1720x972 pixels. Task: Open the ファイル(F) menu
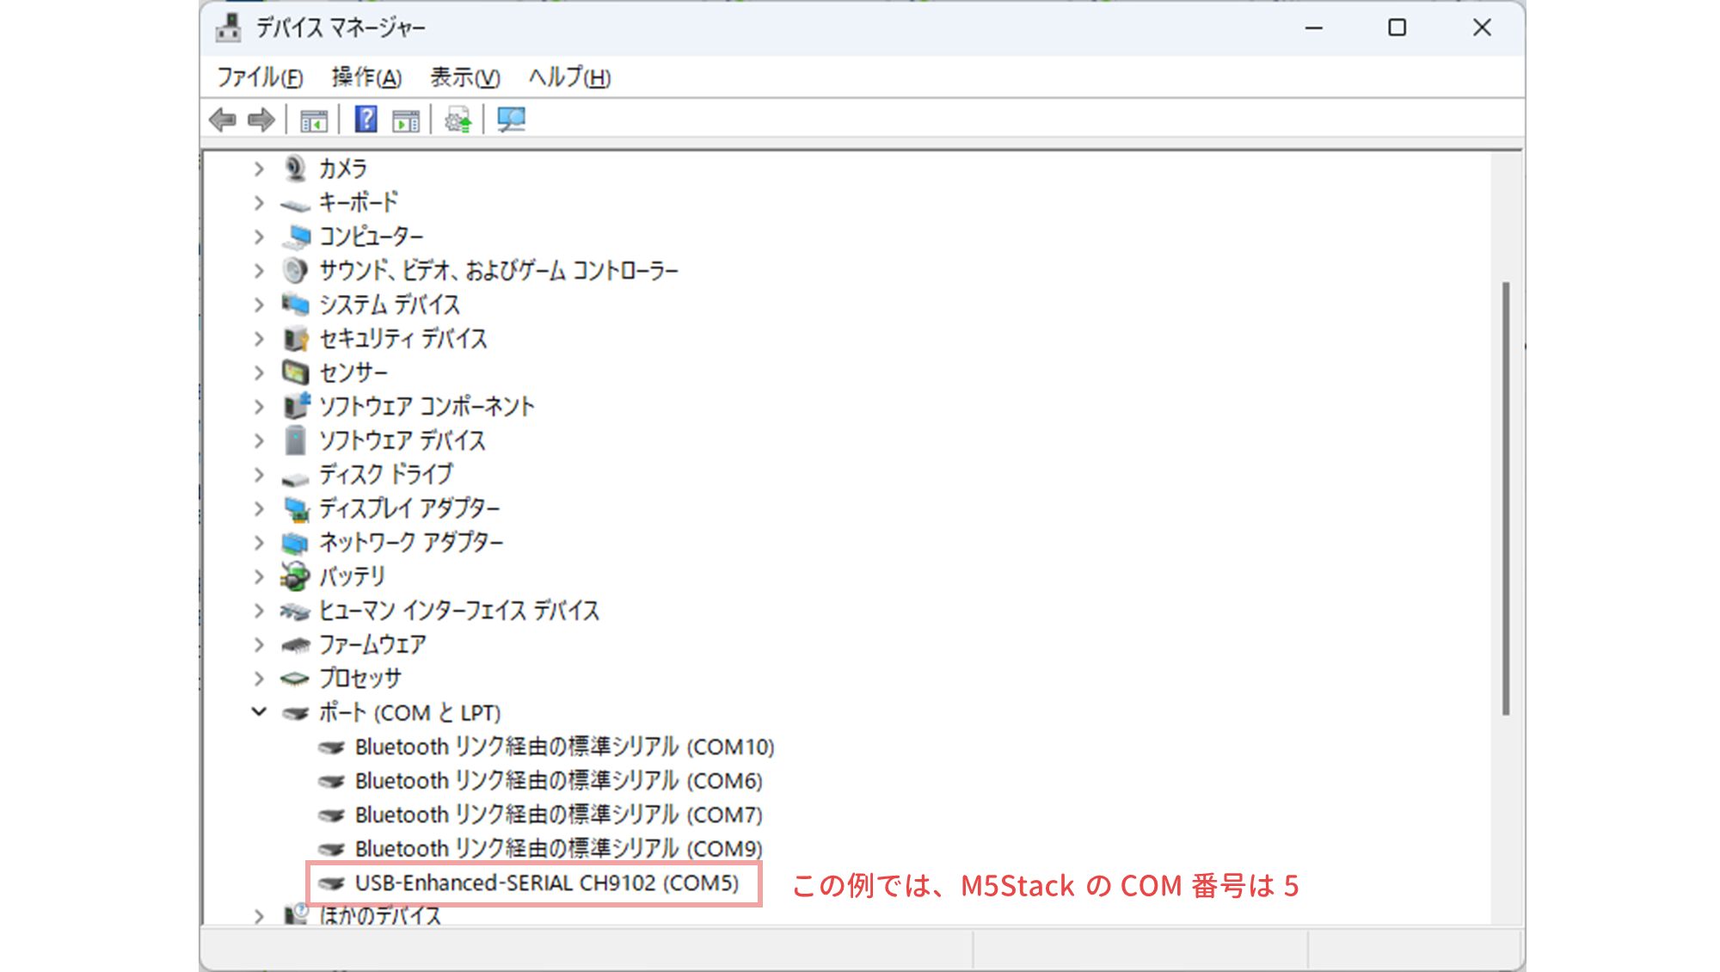click(x=259, y=77)
